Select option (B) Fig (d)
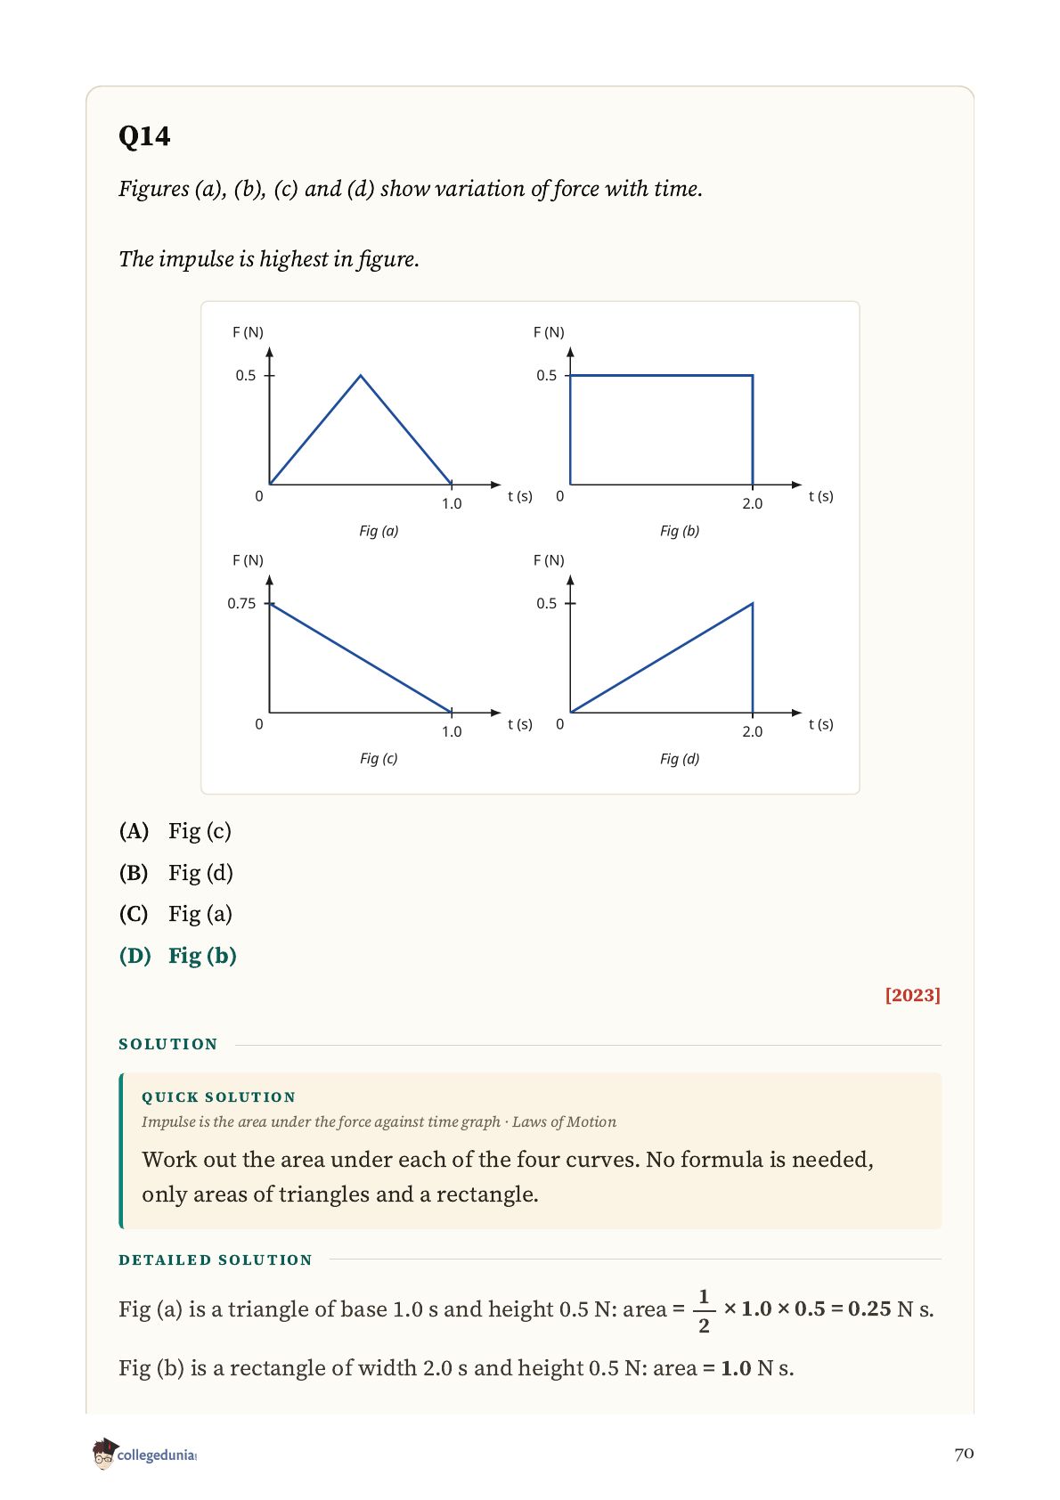Image resolution: width=1060 pixels, height=1500 pixels. 176,873
